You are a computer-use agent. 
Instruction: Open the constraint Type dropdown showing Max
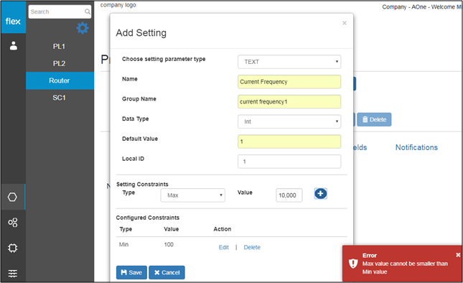tap(193, 195)
